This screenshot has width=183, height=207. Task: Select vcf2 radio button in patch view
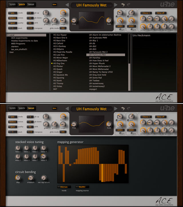[132, 29]
